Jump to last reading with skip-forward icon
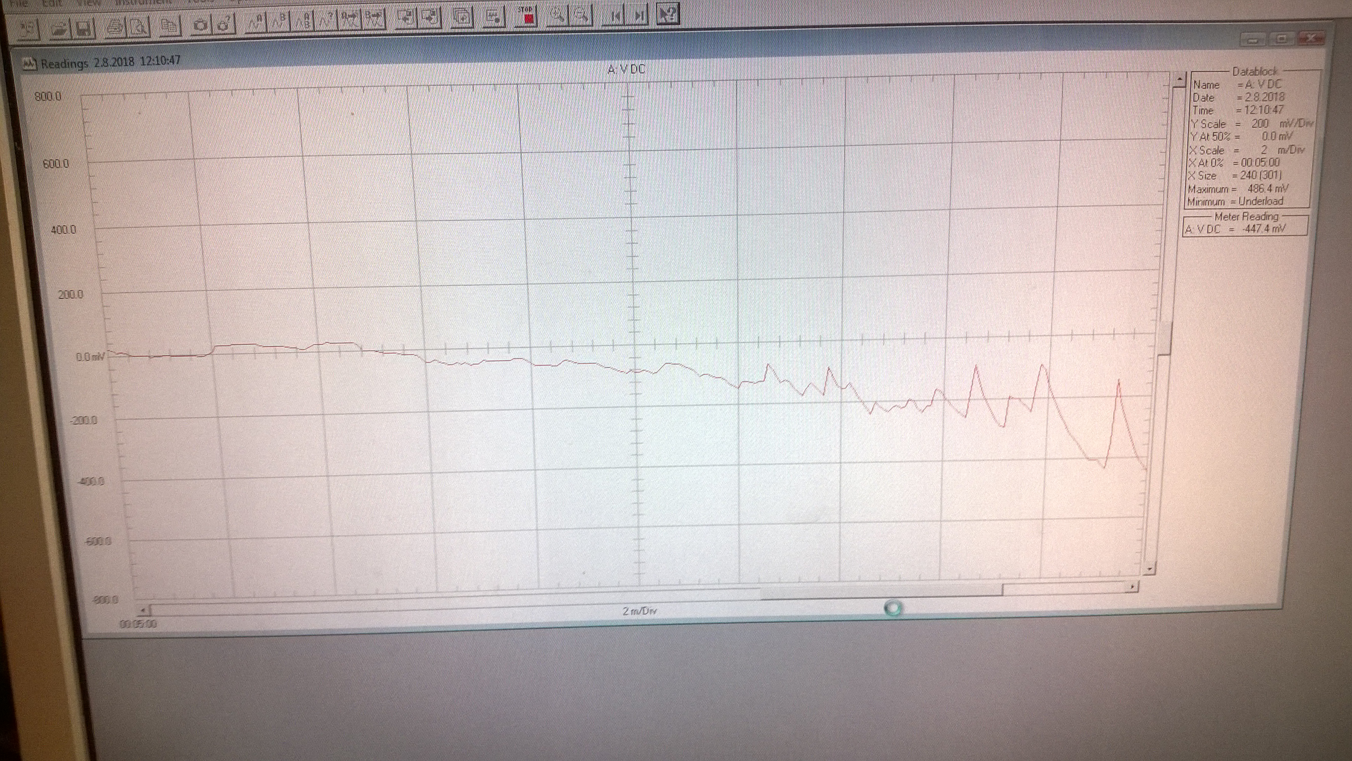This screenshot has width=1352, height=761. point(638,14)
